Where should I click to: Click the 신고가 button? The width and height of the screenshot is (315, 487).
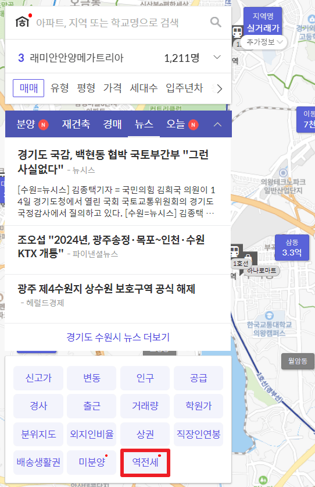(38, 378)
